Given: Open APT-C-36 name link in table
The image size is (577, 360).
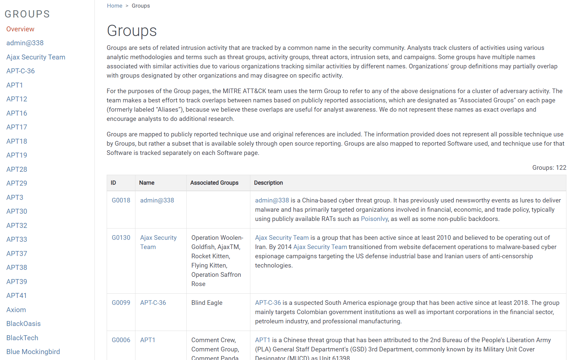Looking at the screenshot, I should coord(153,303).
